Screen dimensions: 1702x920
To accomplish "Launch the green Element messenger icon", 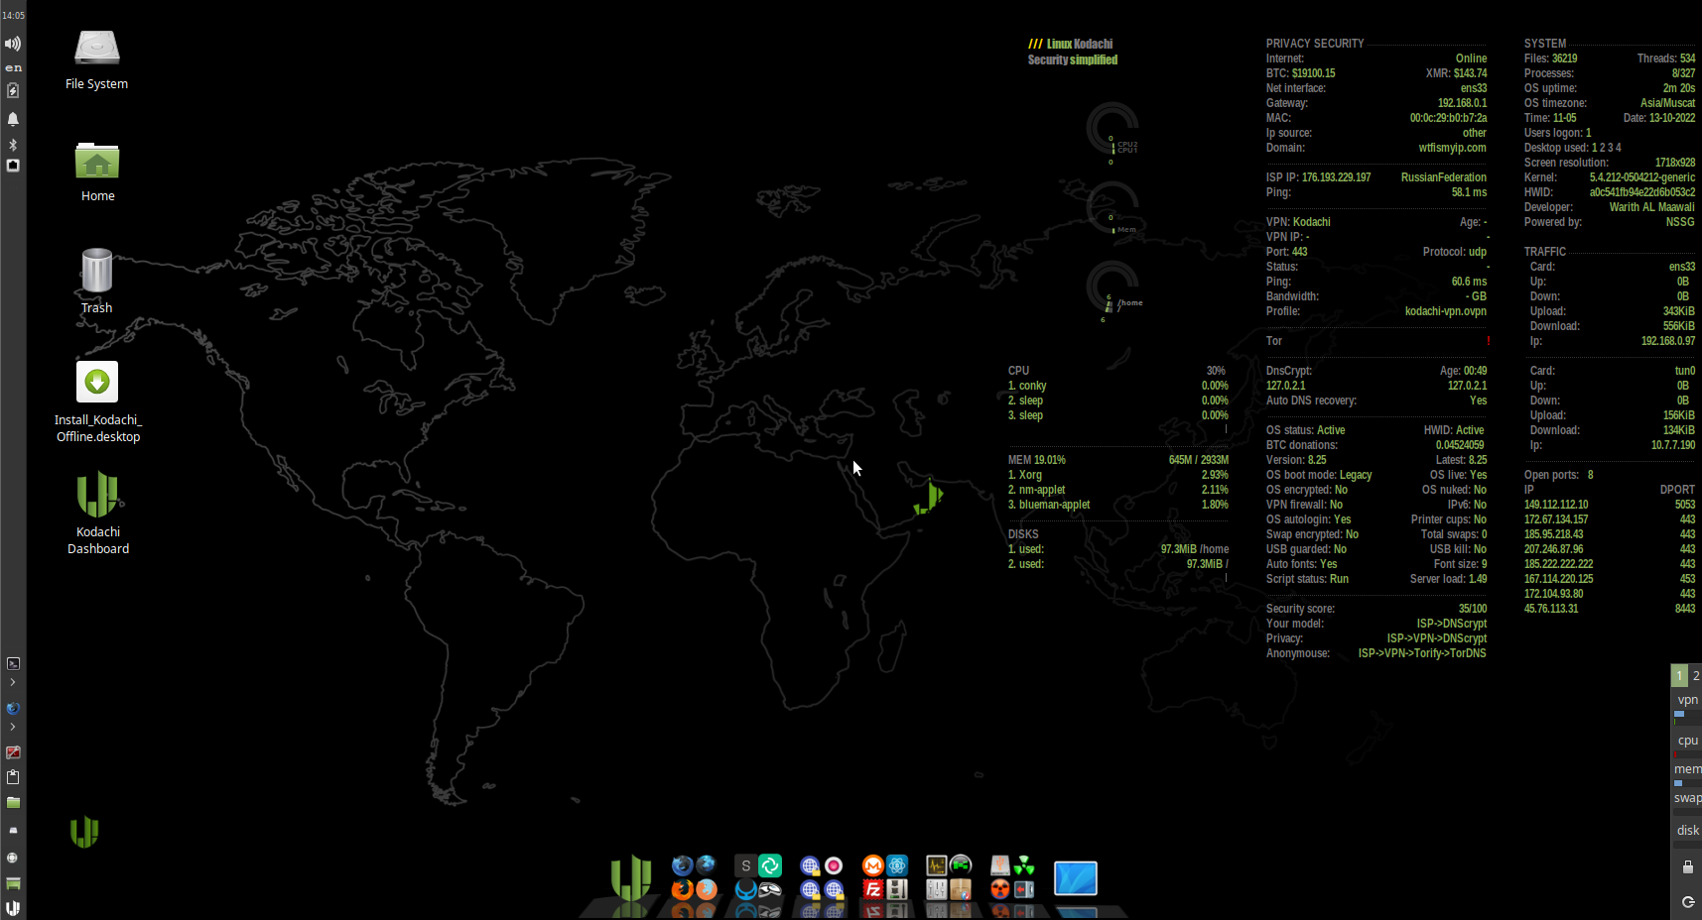I will [770, 865].
